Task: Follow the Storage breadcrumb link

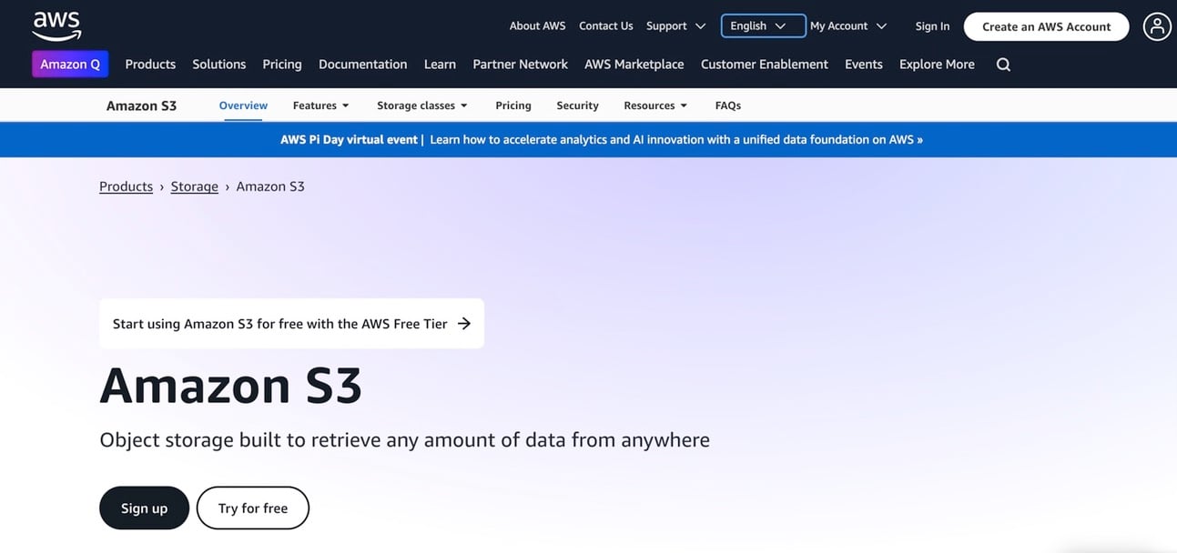Action: pos(194,186)
